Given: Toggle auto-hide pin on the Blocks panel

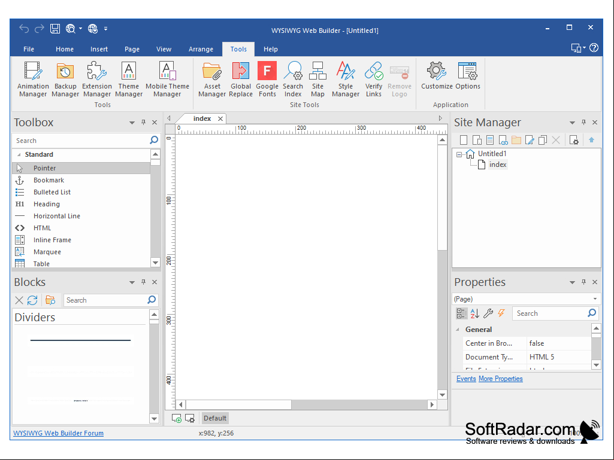Looking at the screenshot, I should pos(143,282).
